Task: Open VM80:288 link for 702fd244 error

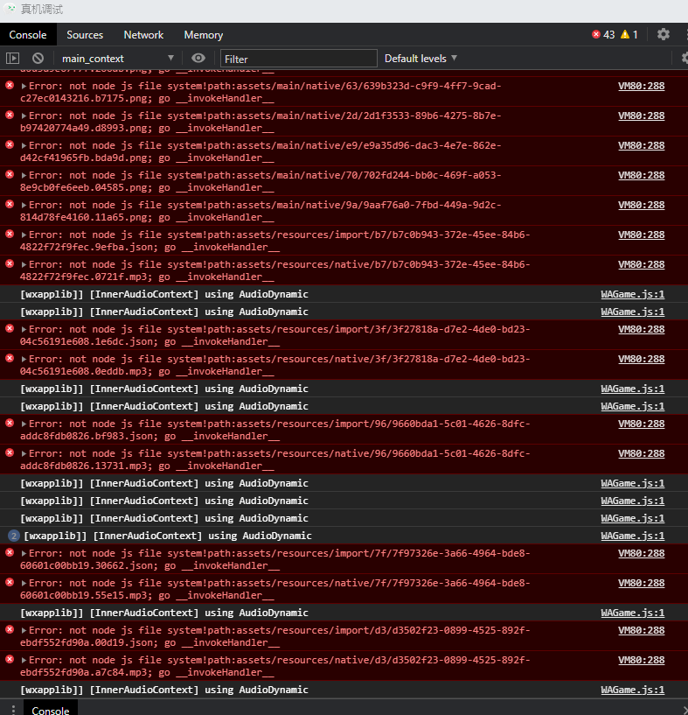Action: 641,175
